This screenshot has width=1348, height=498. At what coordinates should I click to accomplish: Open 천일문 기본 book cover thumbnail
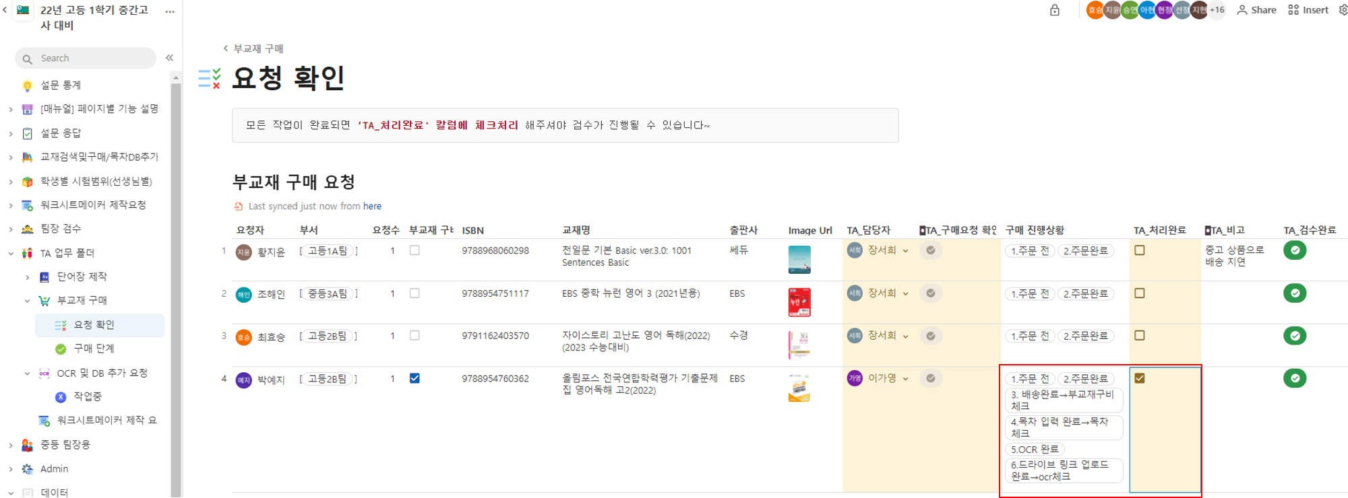coord(799,260)
